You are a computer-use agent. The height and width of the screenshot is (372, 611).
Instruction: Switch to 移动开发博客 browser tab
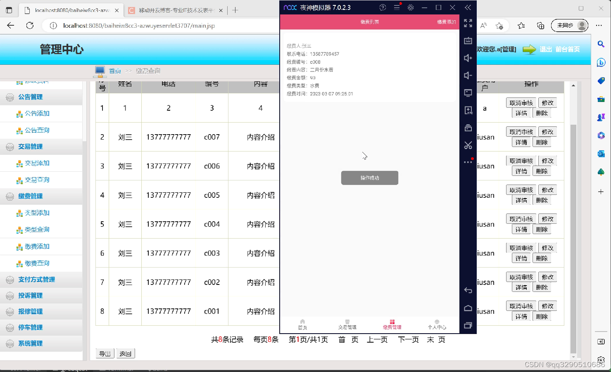click(x=176, y=10)
